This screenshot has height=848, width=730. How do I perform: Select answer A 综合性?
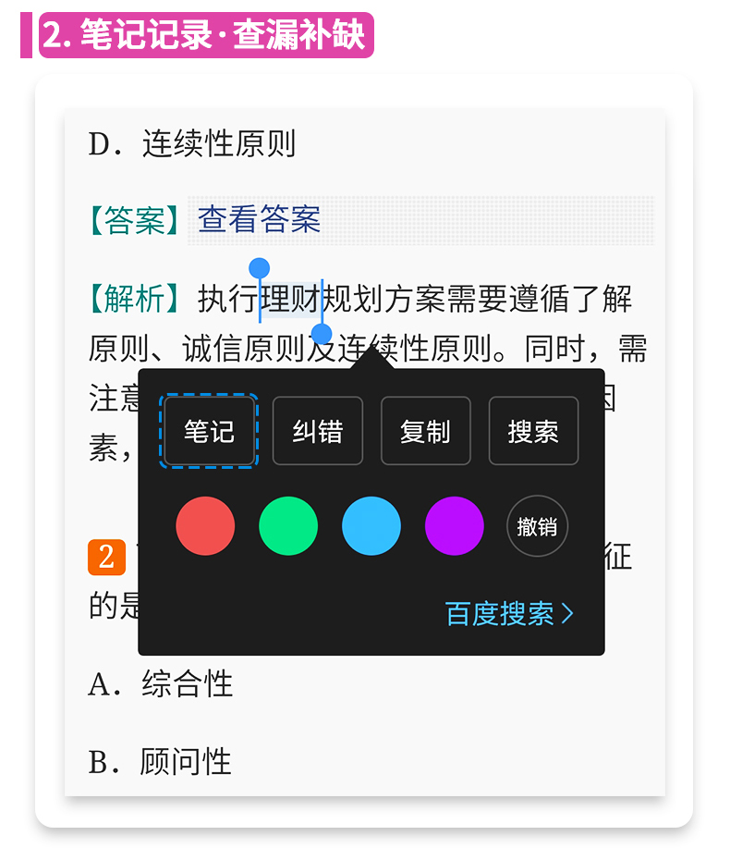[x=161, y=684]
